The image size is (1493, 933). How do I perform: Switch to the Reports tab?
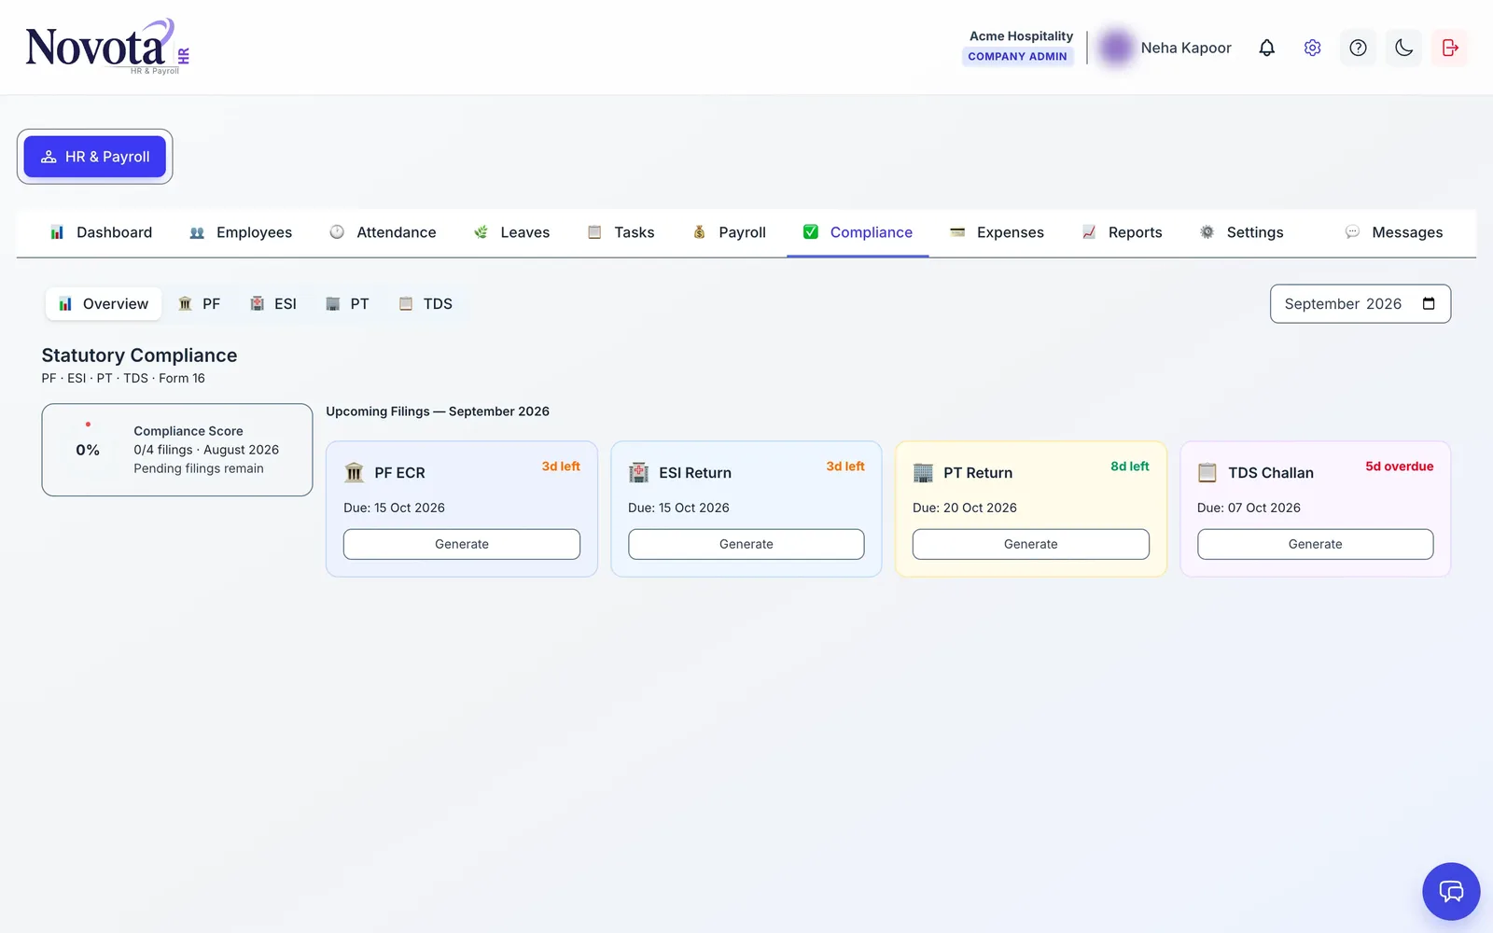[1122, 232]
